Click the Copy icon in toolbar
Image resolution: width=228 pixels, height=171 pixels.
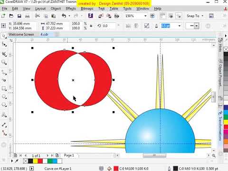pos(46,16)
